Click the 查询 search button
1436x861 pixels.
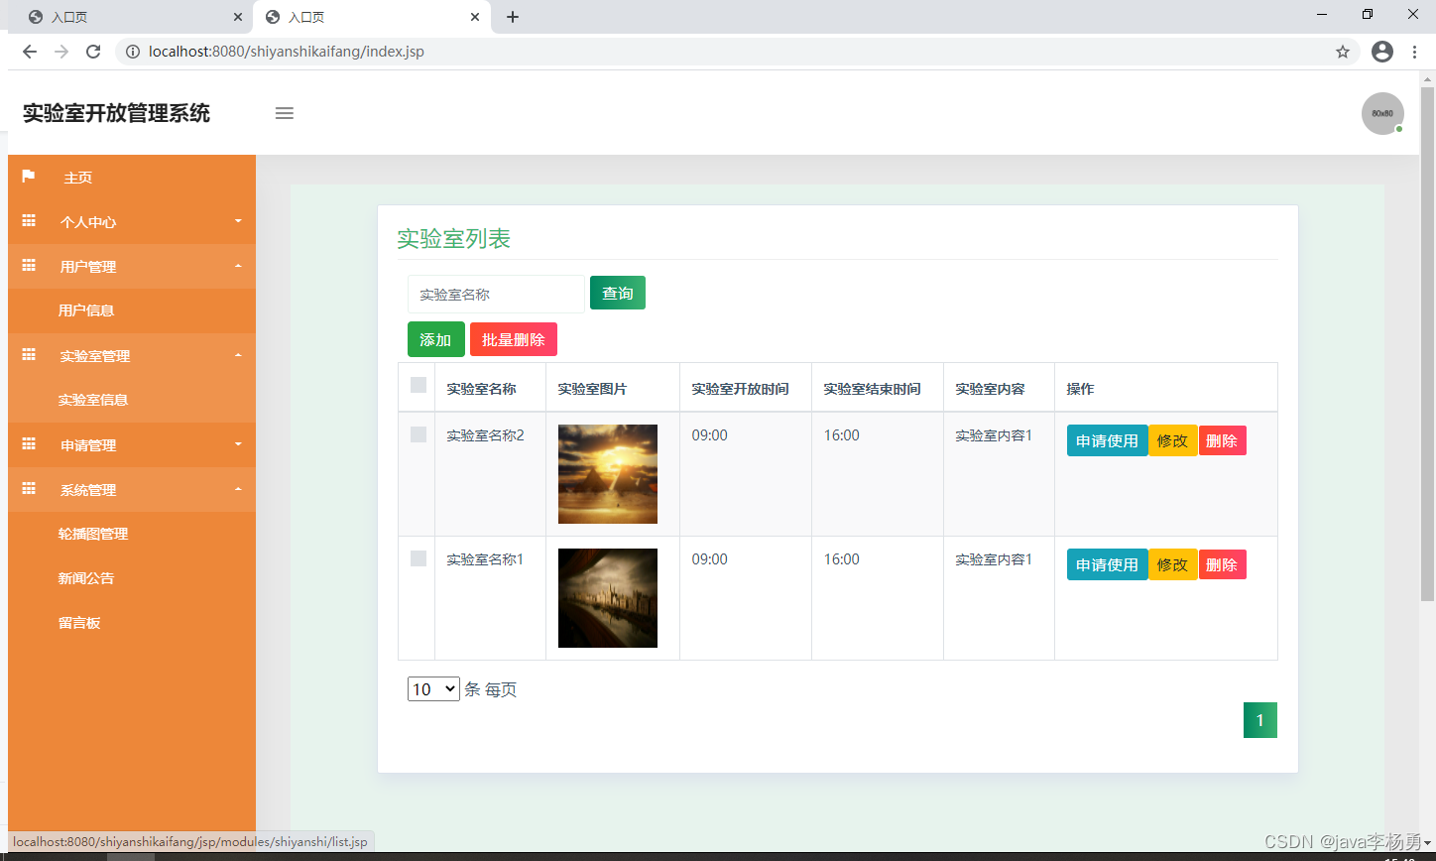(x=617, y=293)
